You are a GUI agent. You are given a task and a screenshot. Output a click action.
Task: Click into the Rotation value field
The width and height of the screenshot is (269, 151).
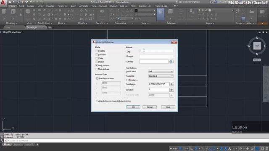(x=159, y=89)
